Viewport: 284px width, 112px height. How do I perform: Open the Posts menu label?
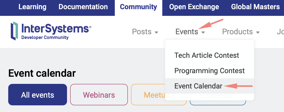(141, 32)
